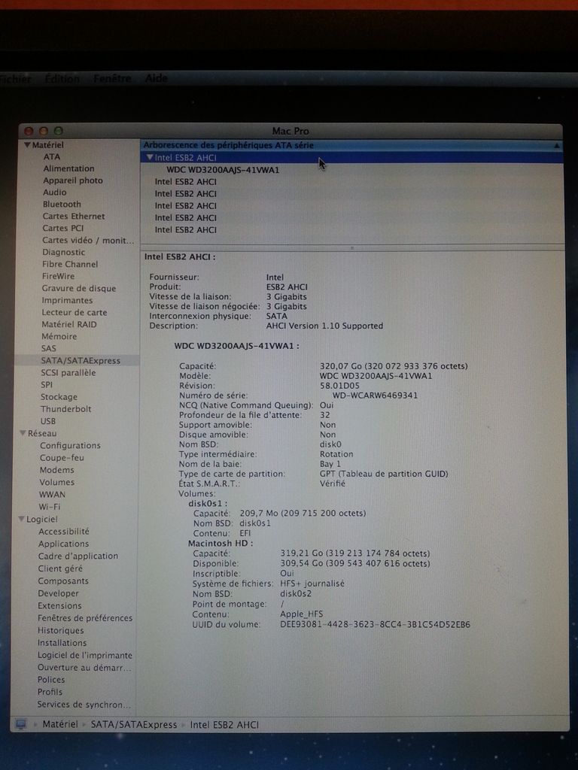This screenshot has height=770, width=578.
Task: Select USB in the sidebar
Action: [x=48, y=421]
